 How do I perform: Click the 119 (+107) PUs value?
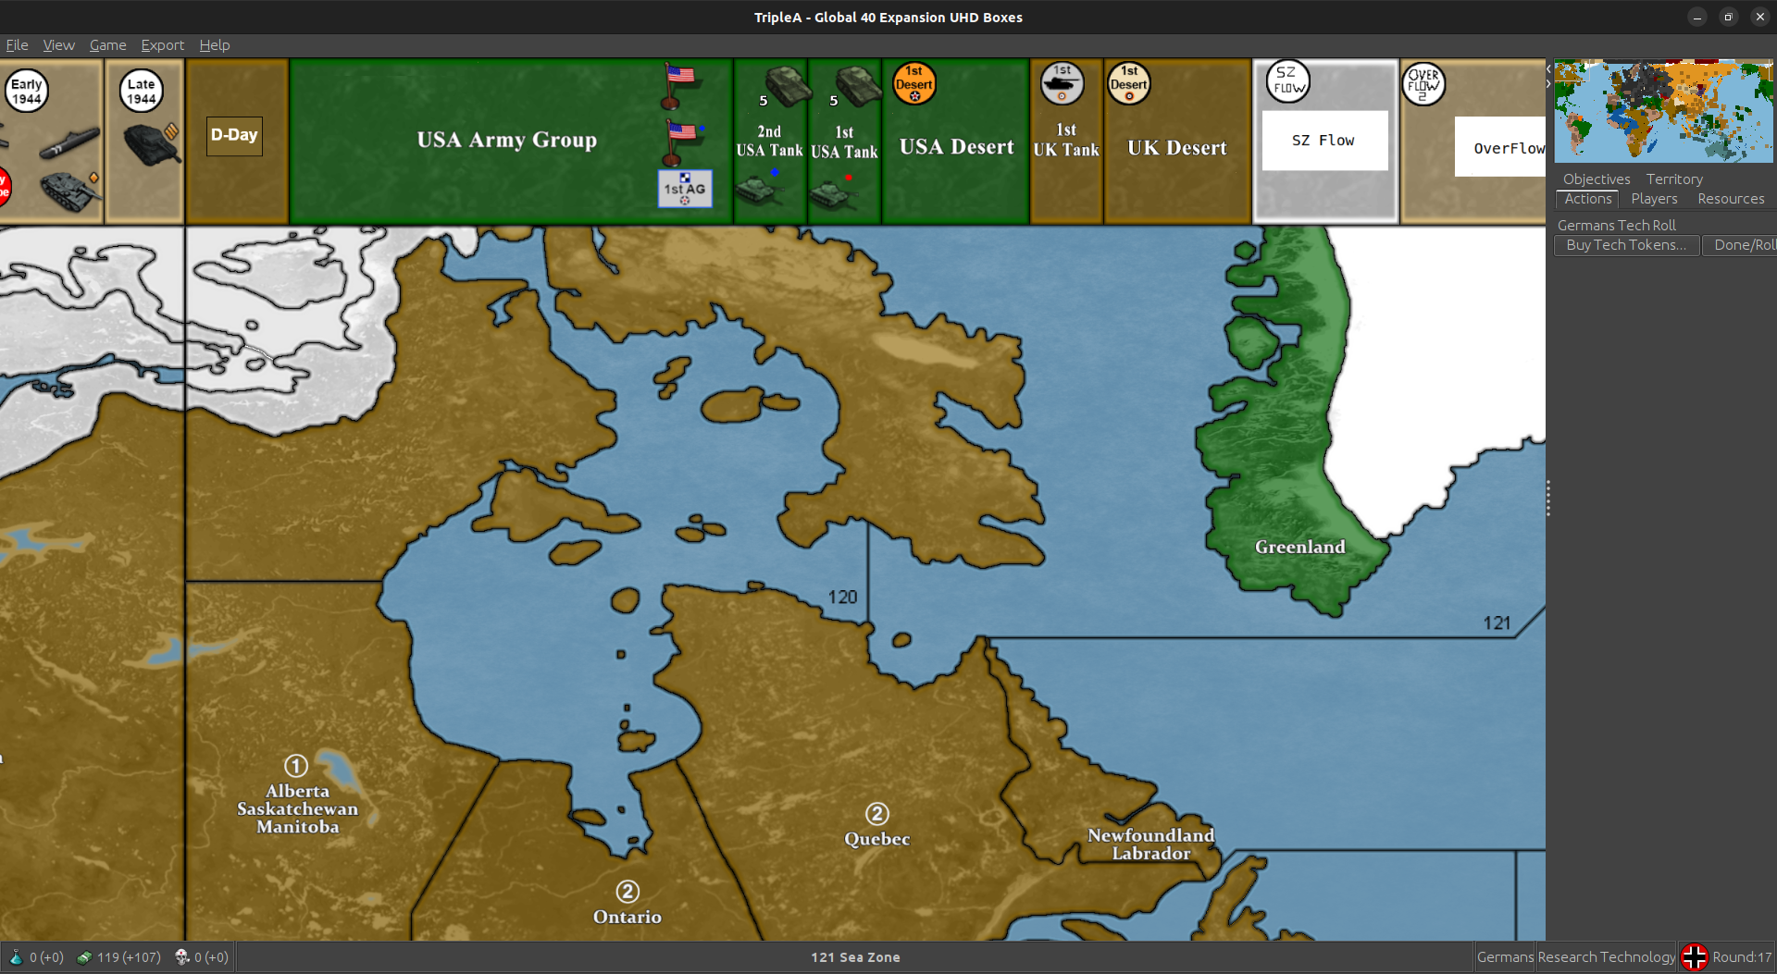[x=129, y=957]
